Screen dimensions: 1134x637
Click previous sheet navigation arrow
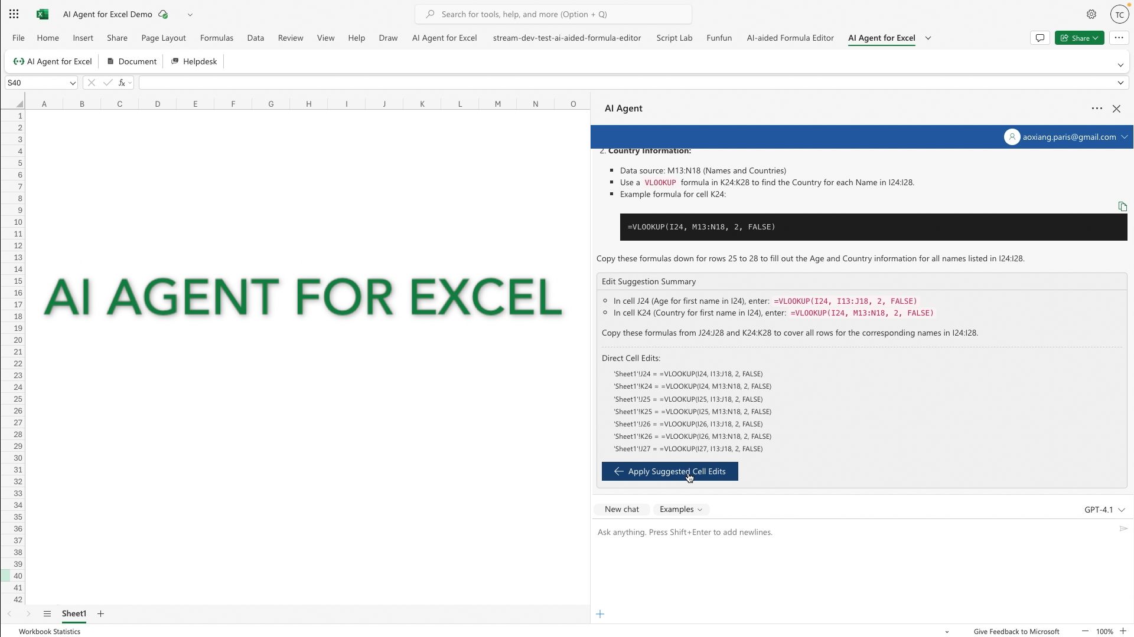point(9,614)
